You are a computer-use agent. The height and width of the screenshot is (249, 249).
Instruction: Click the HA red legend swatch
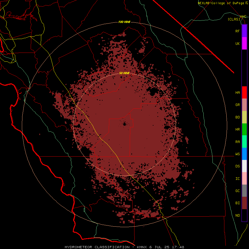tap(244, 92)
